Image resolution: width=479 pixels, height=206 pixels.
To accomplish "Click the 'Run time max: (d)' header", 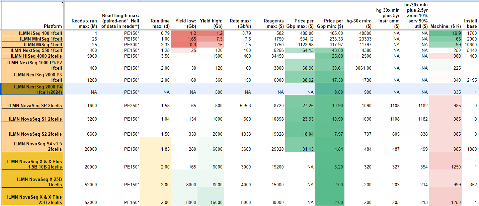I will (x=155, y=15).
